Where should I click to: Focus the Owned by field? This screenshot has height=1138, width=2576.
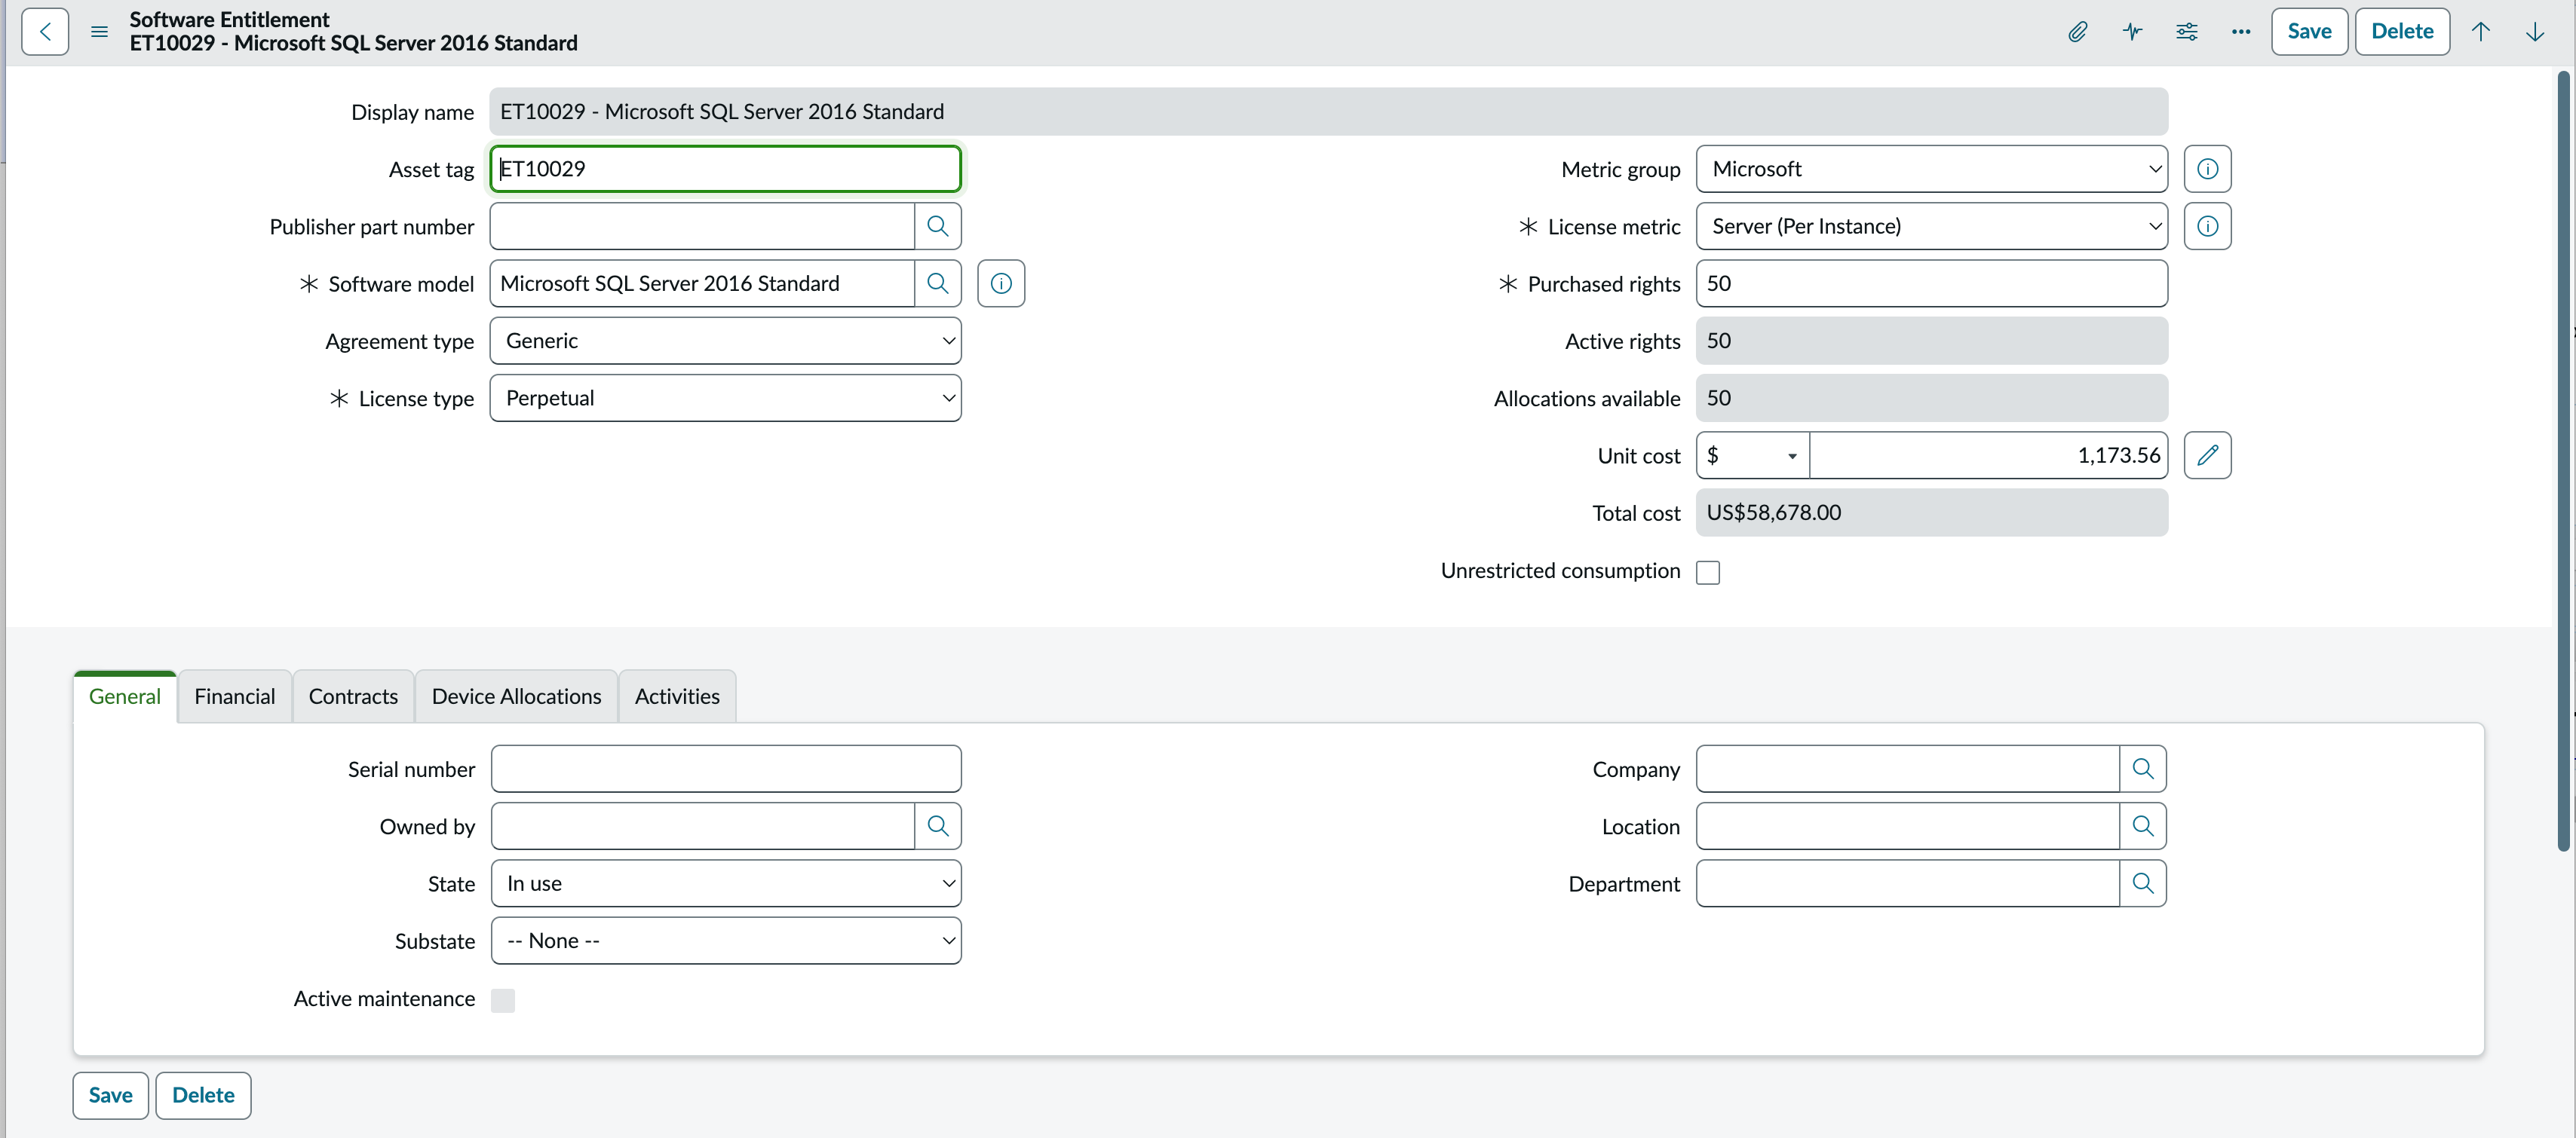point(703,826)
